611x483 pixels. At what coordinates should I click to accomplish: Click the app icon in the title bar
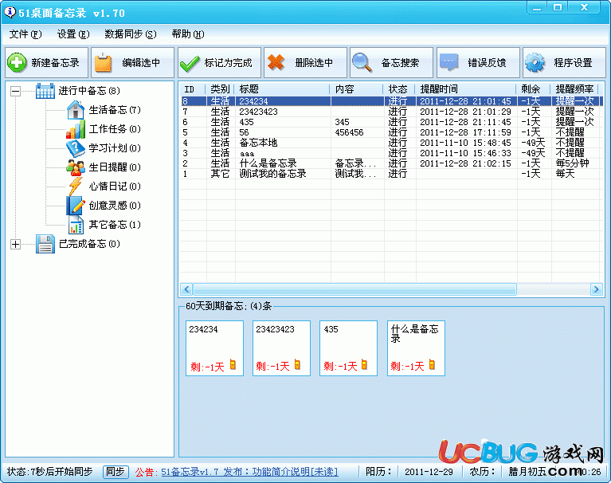click(x=10, y=13)
